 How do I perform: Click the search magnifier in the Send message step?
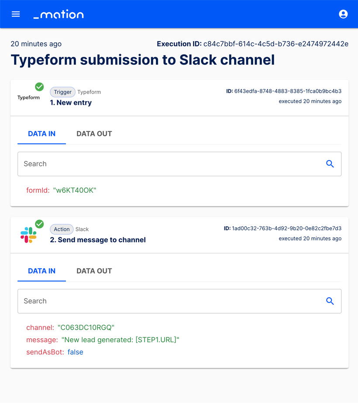330,301
